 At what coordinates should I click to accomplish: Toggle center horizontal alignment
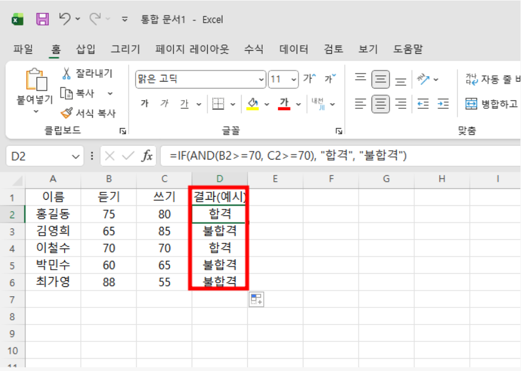pos(380,104)
